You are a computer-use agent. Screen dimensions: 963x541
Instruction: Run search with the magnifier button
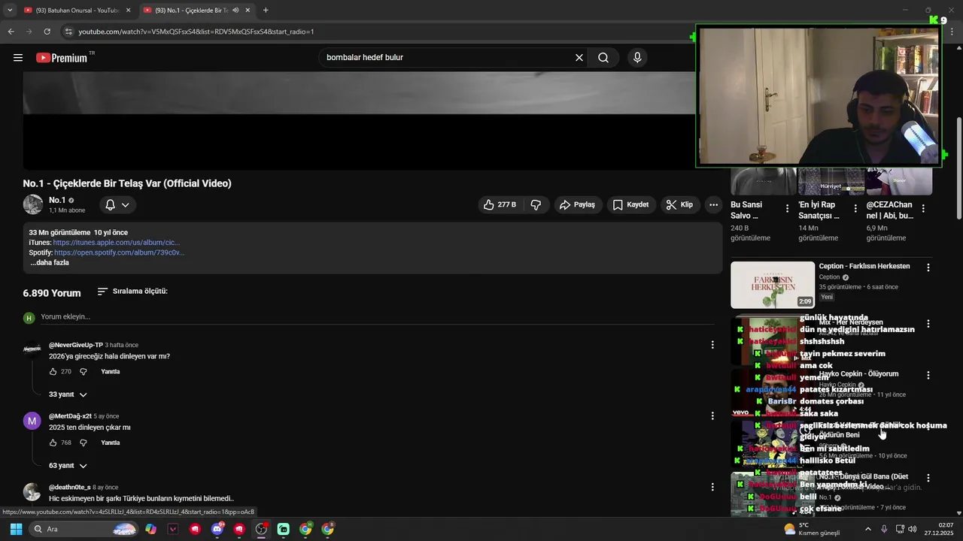(603, 58)
